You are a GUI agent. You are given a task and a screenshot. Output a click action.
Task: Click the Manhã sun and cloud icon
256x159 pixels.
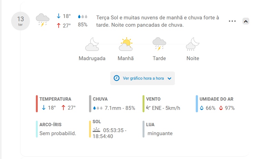[x=126, y=45]
